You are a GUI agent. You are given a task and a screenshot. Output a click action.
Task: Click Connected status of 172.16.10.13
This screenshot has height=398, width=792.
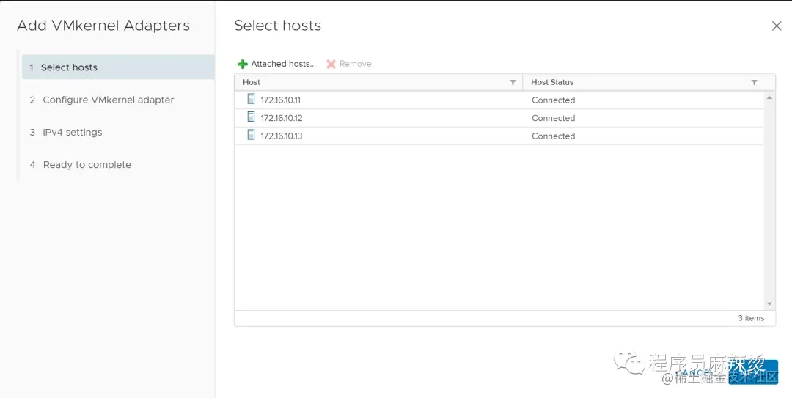point(553,136)
